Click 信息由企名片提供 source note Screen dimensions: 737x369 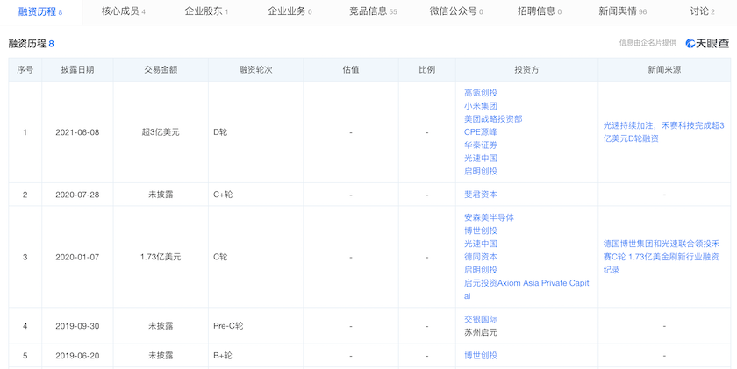click(648, 43)
